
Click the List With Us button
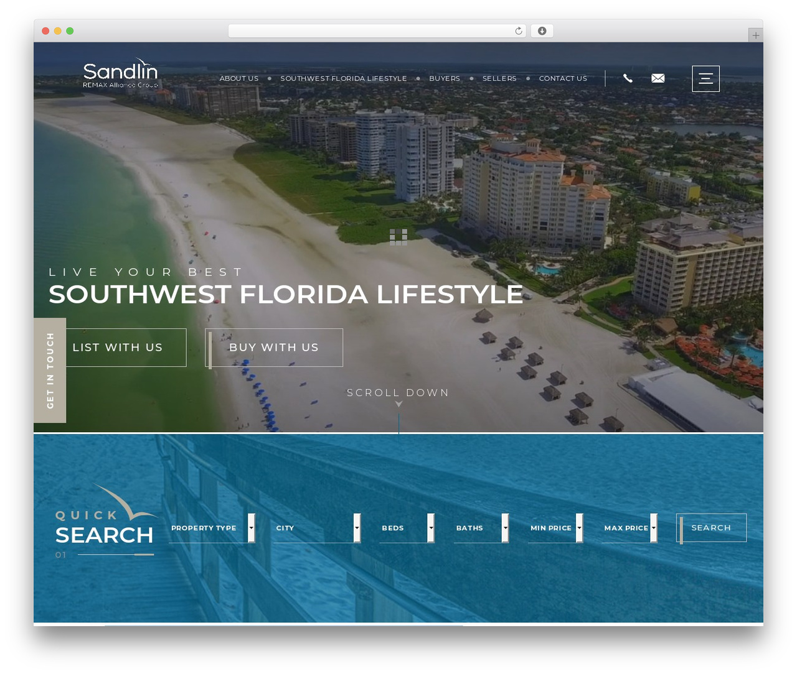click(118, 348)
